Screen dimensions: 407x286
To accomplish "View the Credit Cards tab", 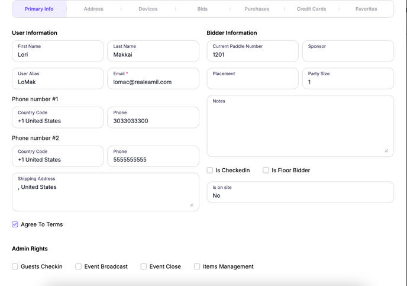I will pyautogui.click(x=311, y=9).
